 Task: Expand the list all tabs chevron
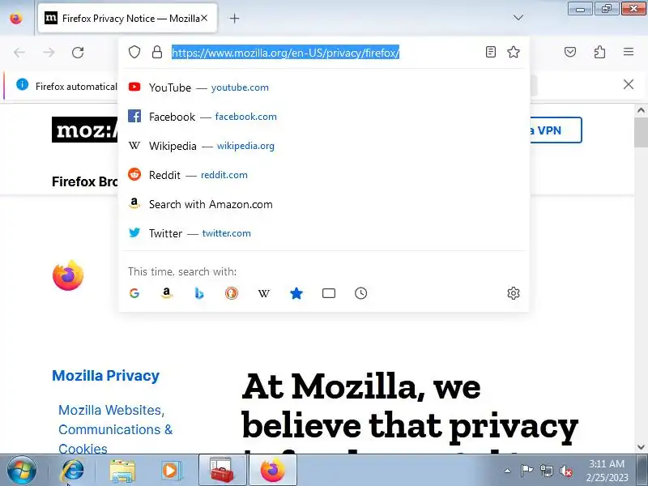518,18
